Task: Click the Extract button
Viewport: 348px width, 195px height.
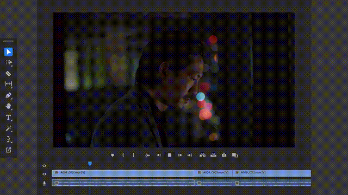Action: (x=213, y=155)
